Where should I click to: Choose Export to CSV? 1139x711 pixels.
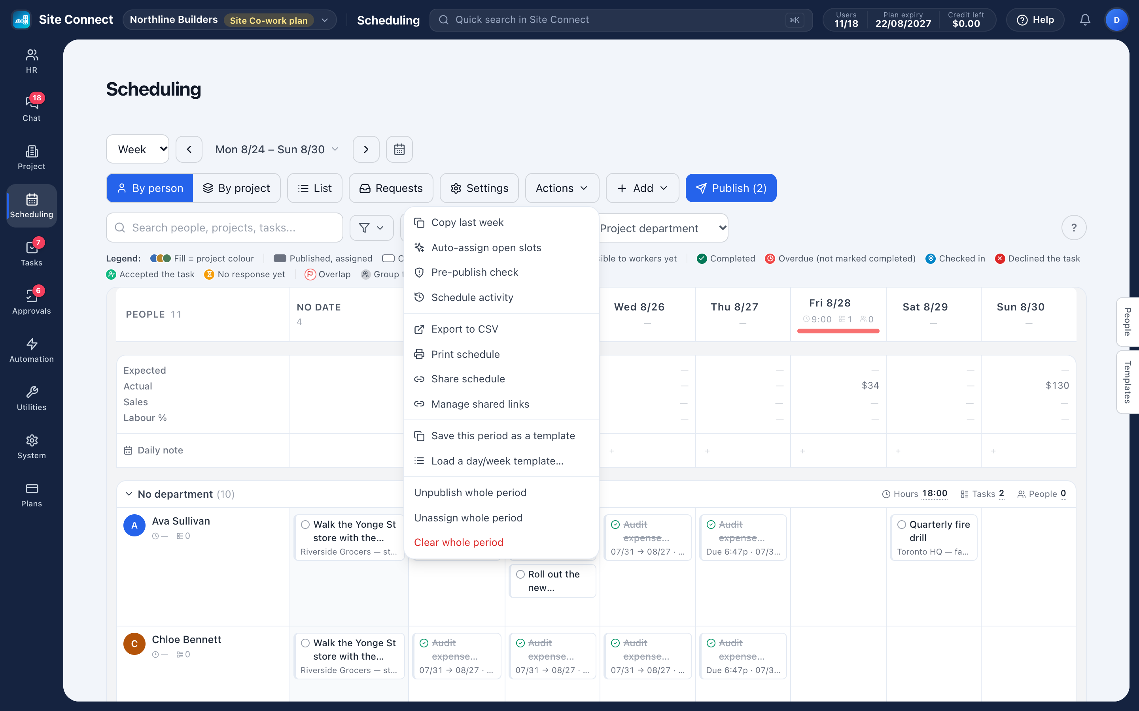(x=501, y=329)
